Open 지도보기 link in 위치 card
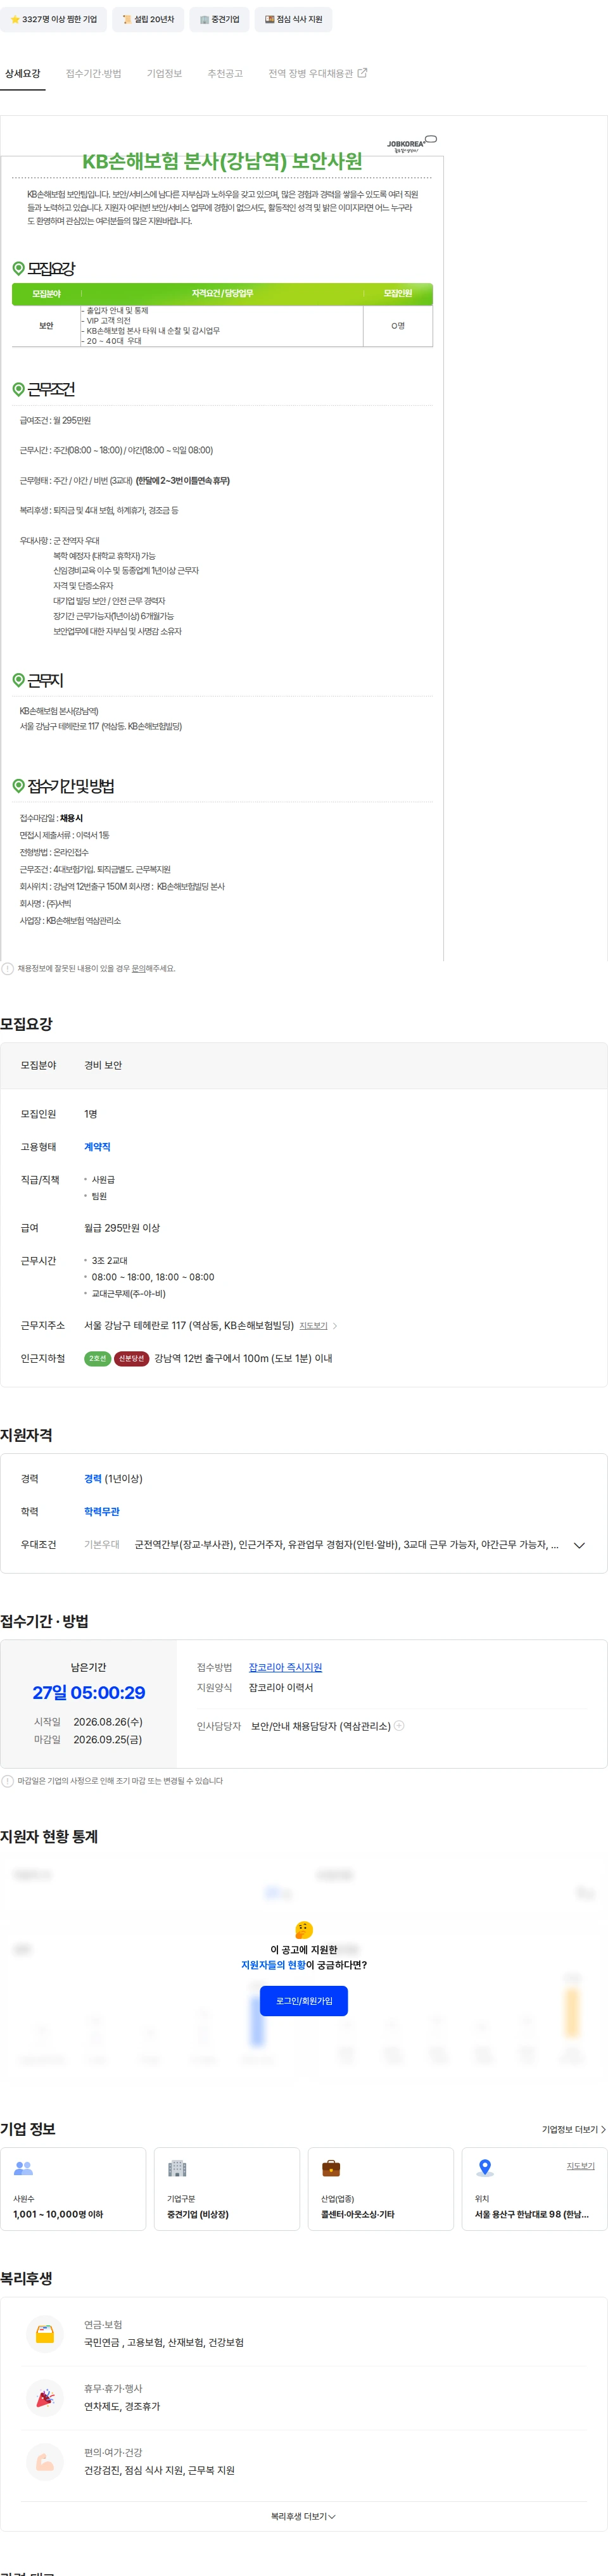The width and height of the screenshot is (608, 2576). [x=580, y=2166]
